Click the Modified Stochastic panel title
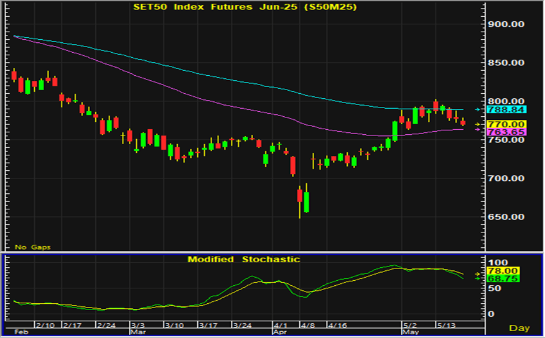The width and height of the screenshot is (545, 338). (x=244, y=259)
